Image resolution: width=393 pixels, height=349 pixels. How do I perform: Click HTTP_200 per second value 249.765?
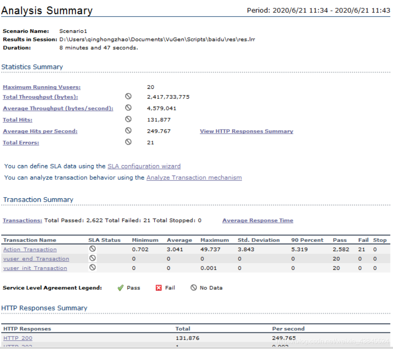[284, 338]
